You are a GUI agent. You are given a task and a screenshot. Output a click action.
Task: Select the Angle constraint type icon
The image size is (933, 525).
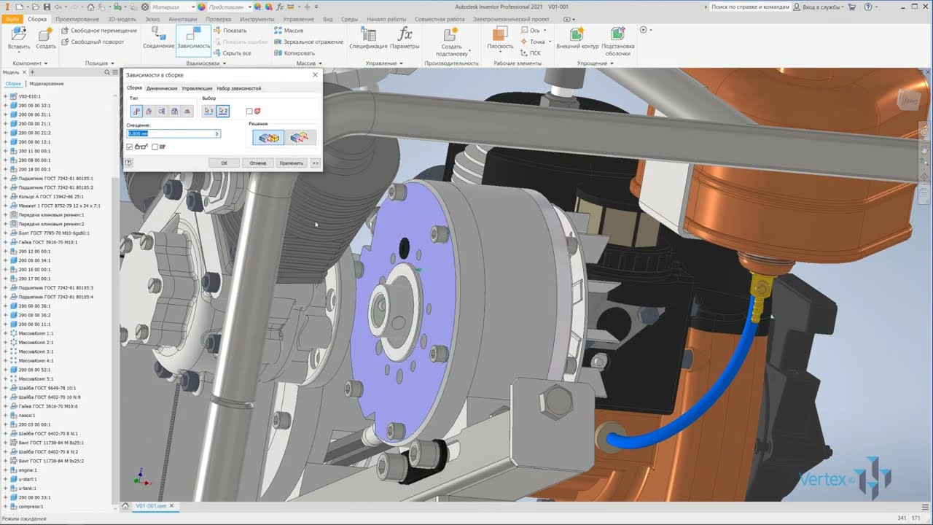149,112
